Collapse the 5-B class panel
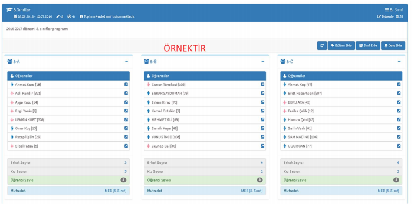Image resolution: width=414 pixels, height=217 pixels. [x=262, y=61]
